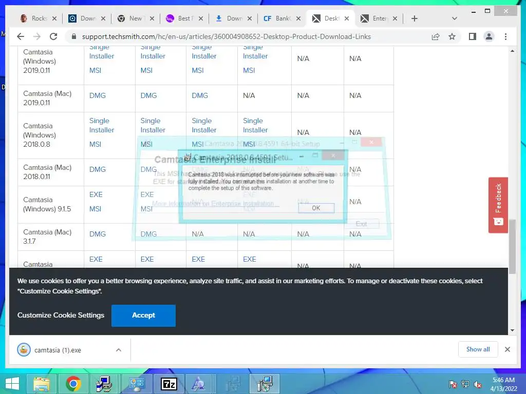Go back to the previous page

point(21,36)
